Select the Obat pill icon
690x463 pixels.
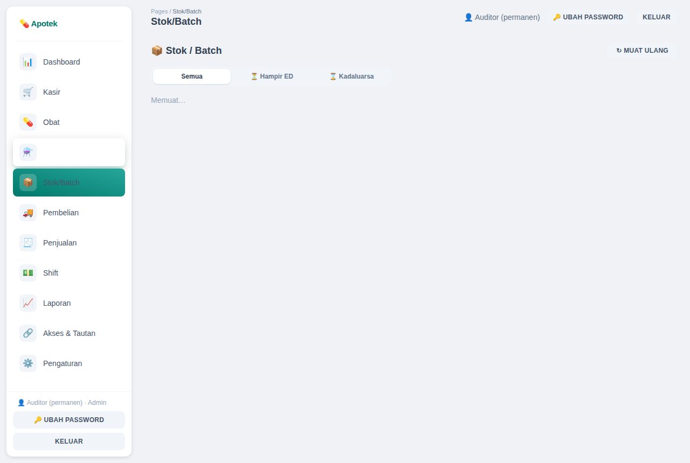point(28,122)
